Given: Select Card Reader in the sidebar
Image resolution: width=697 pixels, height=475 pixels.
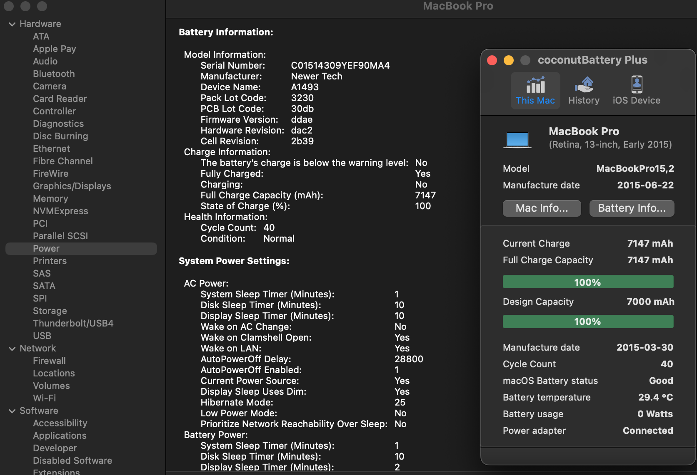Looking at the screenshot, I should pyautogui.click(x=60, y=99).
